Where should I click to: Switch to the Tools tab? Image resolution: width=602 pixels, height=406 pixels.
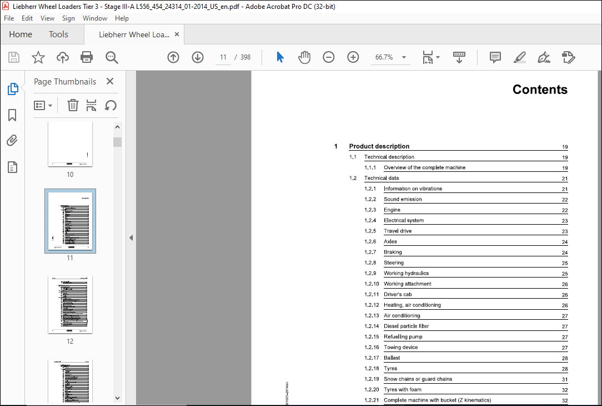pos(58,34)
